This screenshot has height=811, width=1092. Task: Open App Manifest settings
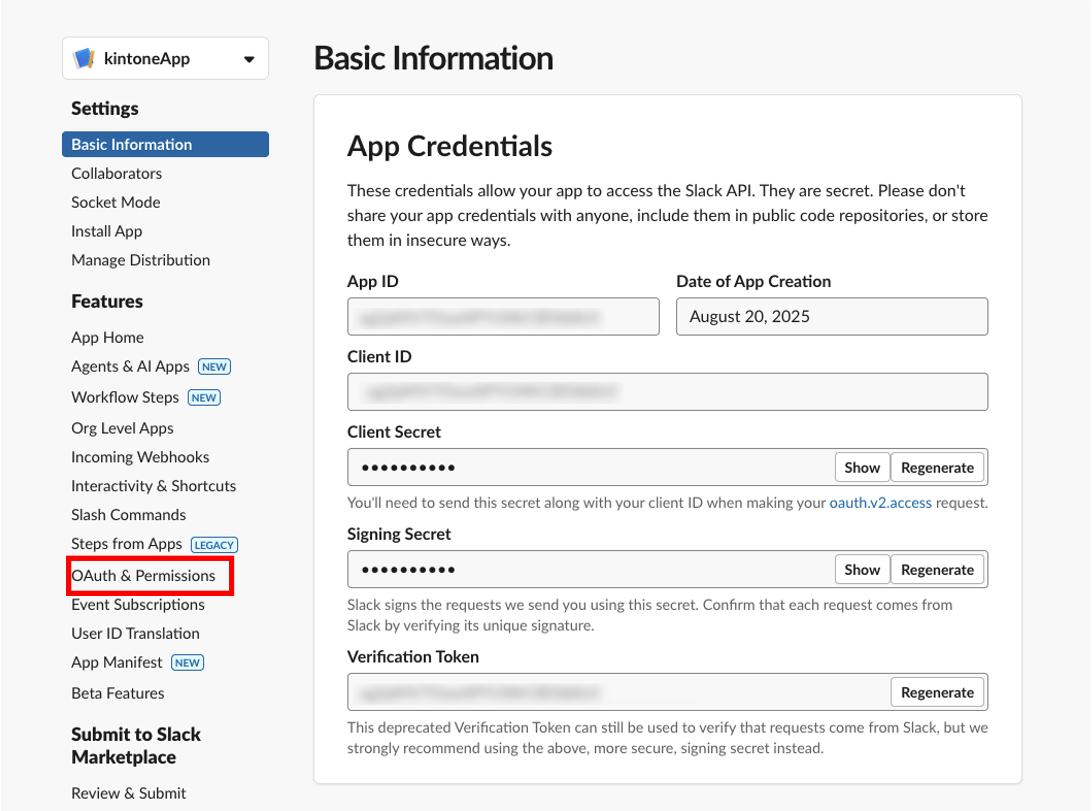point(117,662)
